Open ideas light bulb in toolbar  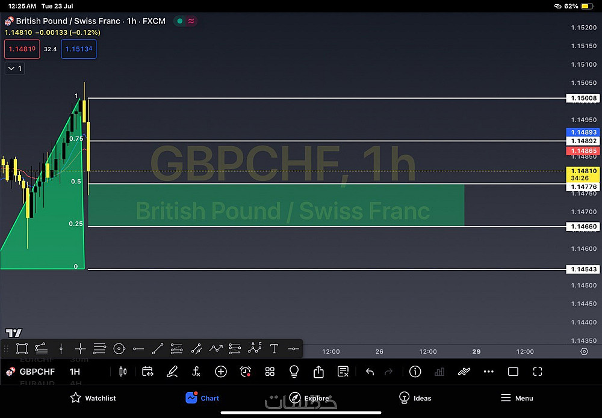pos(294,372)
